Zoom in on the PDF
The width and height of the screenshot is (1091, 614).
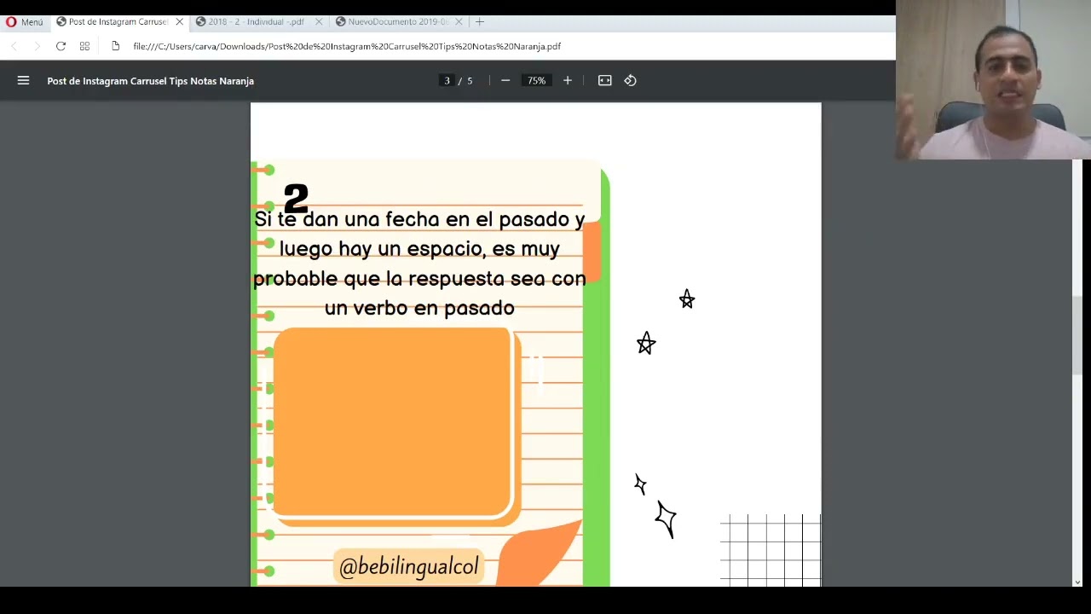(x=568, y=80)
